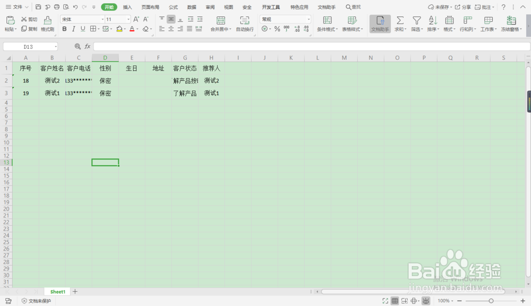Click the scissors Cut (剪切) tool
The height and width of the screenshot is (306, 531).
(29, 19)
